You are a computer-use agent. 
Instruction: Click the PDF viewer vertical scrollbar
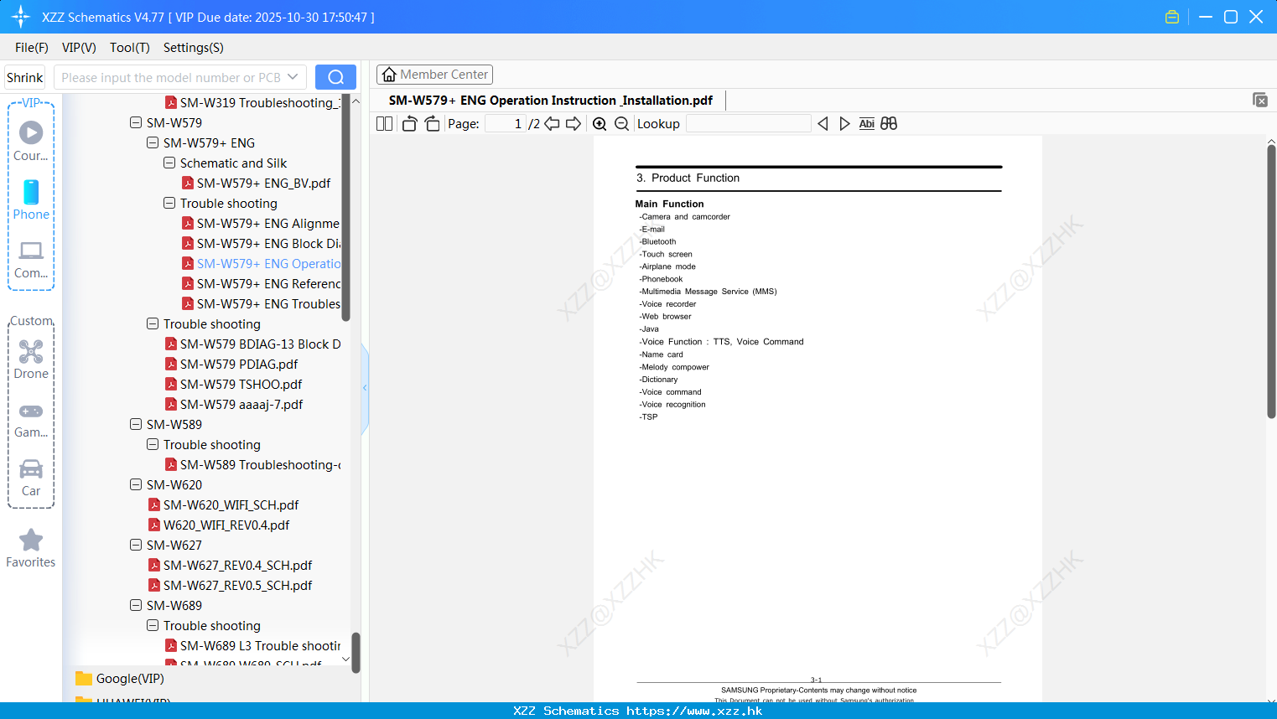point(1271,281)
